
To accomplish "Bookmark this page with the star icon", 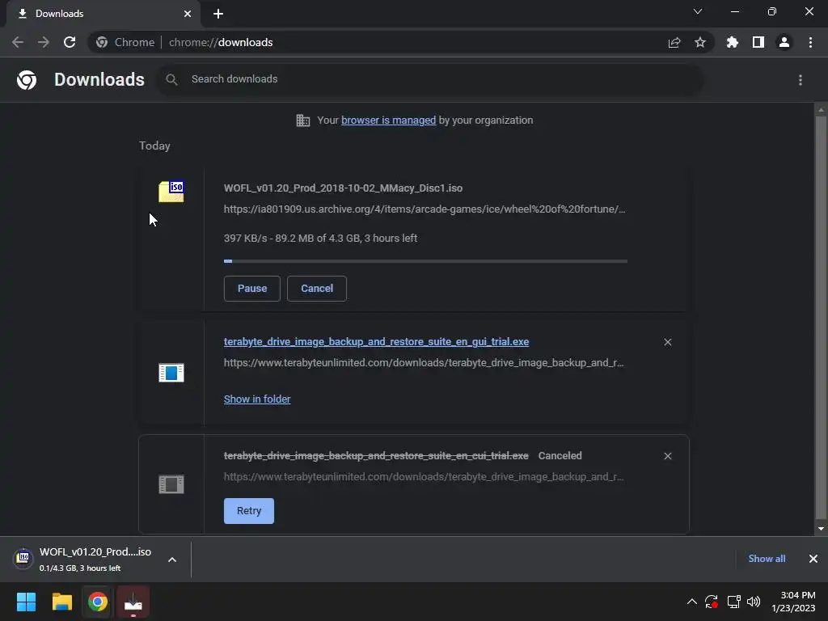I will click(700, 42).
